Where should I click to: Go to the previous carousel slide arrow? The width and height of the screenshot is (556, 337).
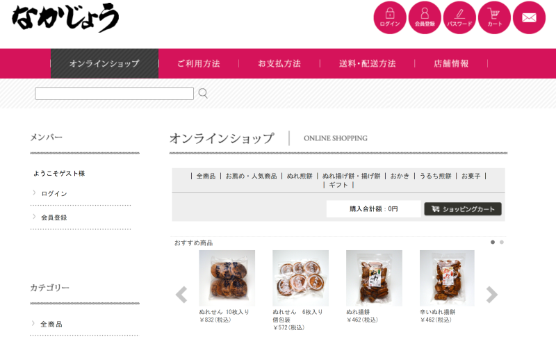(181, 295)
